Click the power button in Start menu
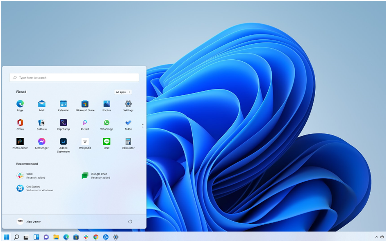The image size is (387, 242). 130,222
